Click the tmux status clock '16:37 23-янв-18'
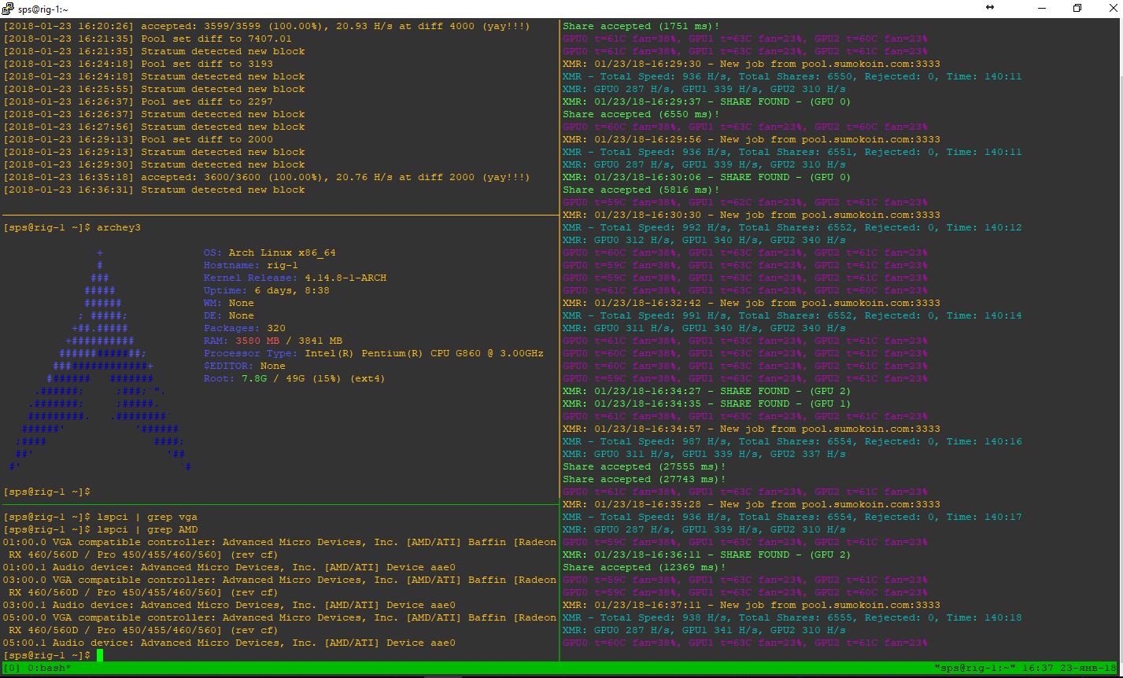This screenshot has width=1123, height=678. click(x=1069, y=668)
